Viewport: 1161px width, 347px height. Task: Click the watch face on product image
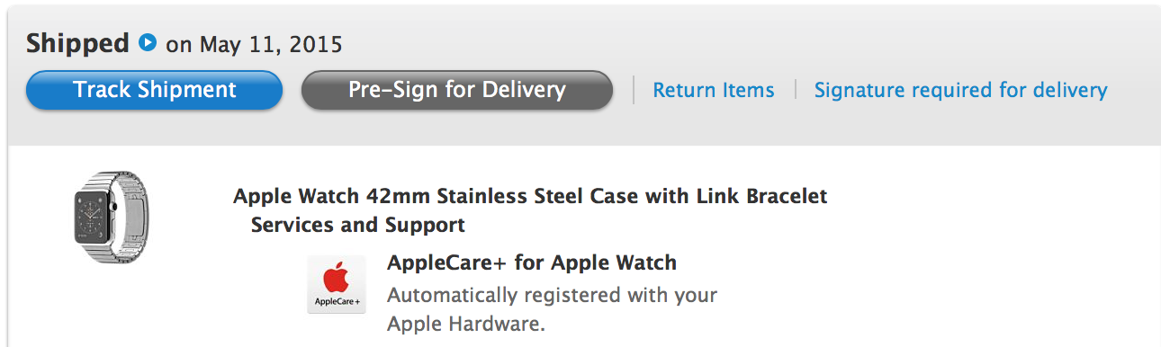[93, 218]
